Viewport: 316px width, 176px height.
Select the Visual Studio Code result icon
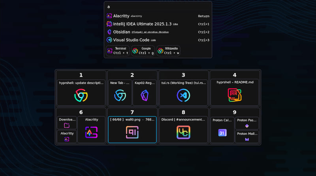click(x=109, y=40)
